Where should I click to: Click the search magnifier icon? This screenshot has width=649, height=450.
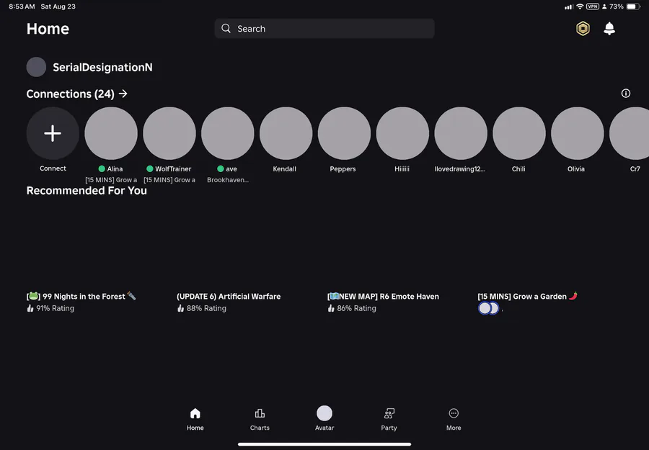(226, 29)
